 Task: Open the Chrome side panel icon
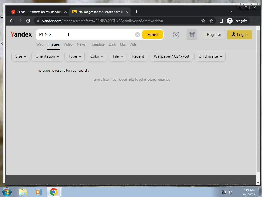(221, 21)
